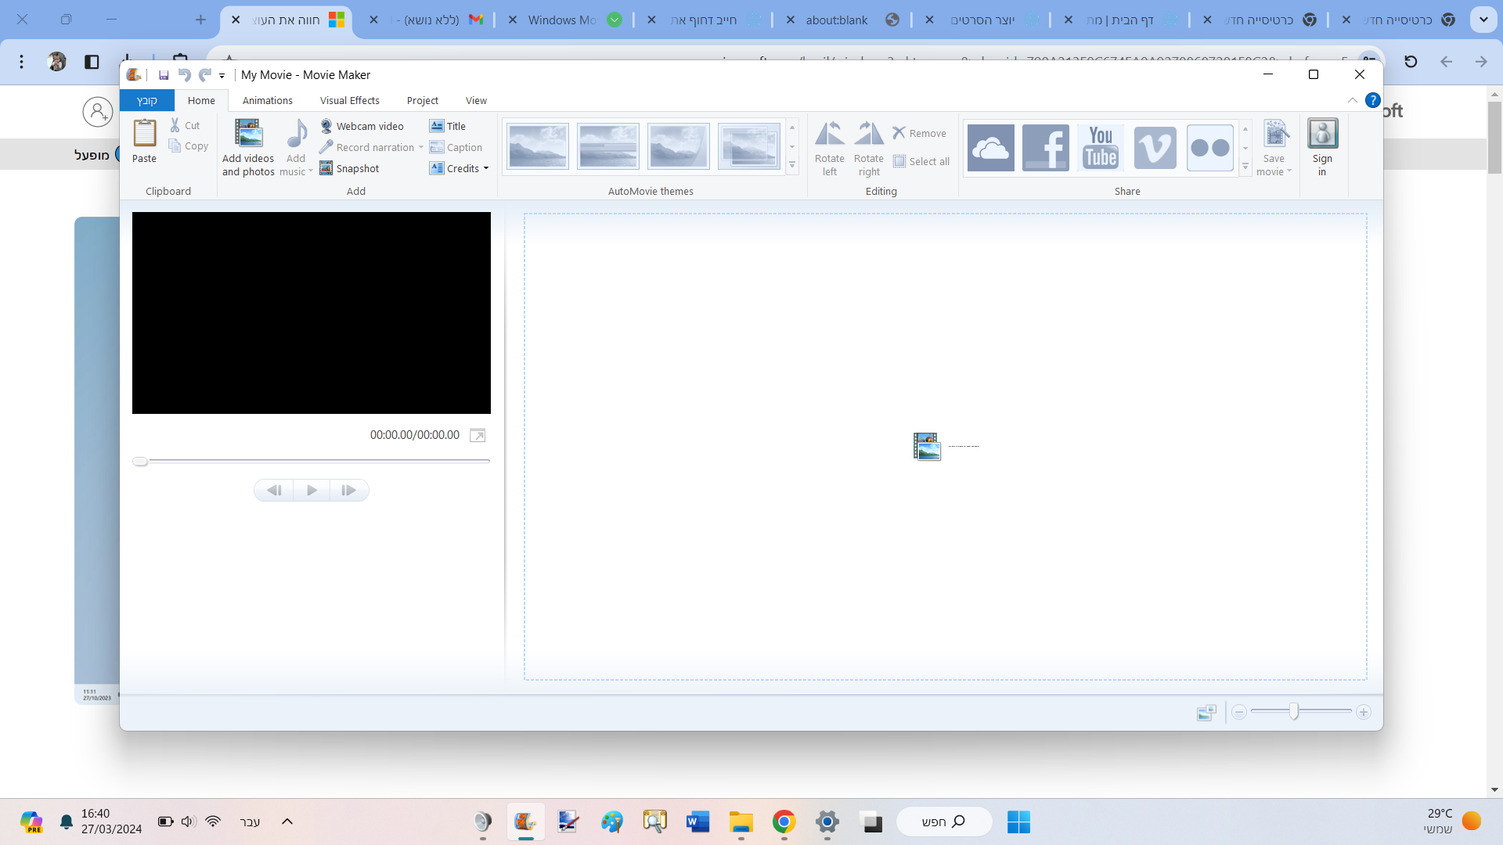1503x845 pixels.
Task: Switch to the Home tab
Action: click(201, 100)
